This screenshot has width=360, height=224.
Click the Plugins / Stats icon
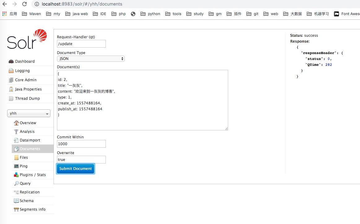[x=16, y=175]
